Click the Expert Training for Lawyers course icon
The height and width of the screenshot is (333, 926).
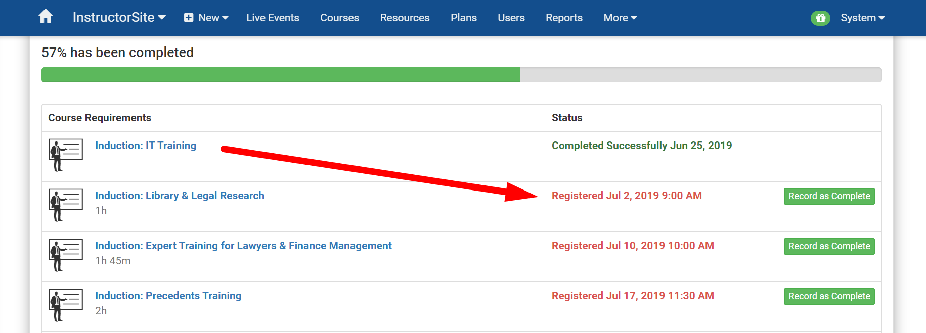pos(66,255)
